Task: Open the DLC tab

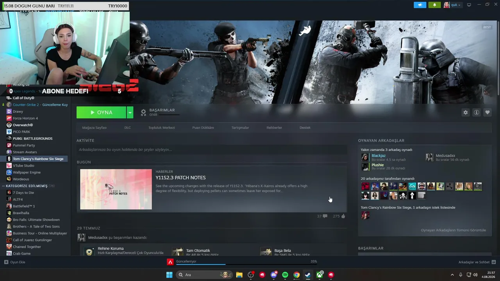Action: pyautogui.click(x=128, y=128)
